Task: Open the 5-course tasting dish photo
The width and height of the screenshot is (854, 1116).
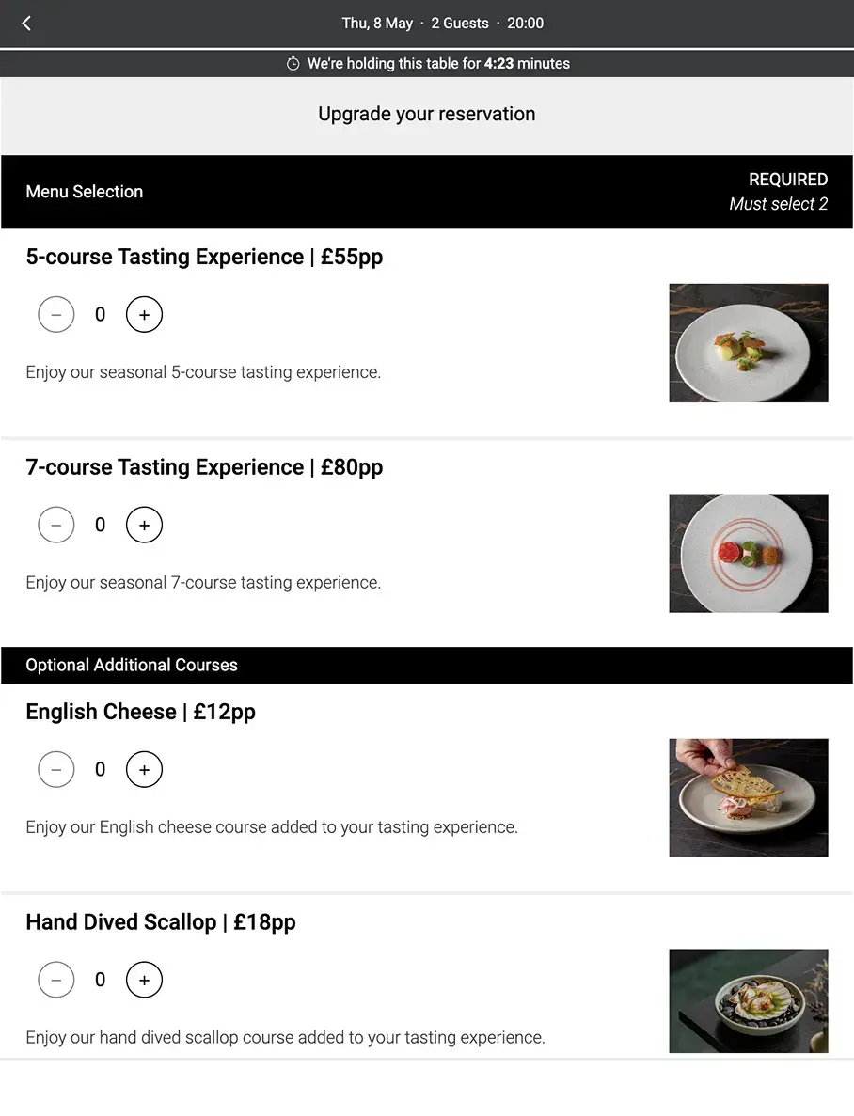Action: pyautogui.click(x=749, y=343)
